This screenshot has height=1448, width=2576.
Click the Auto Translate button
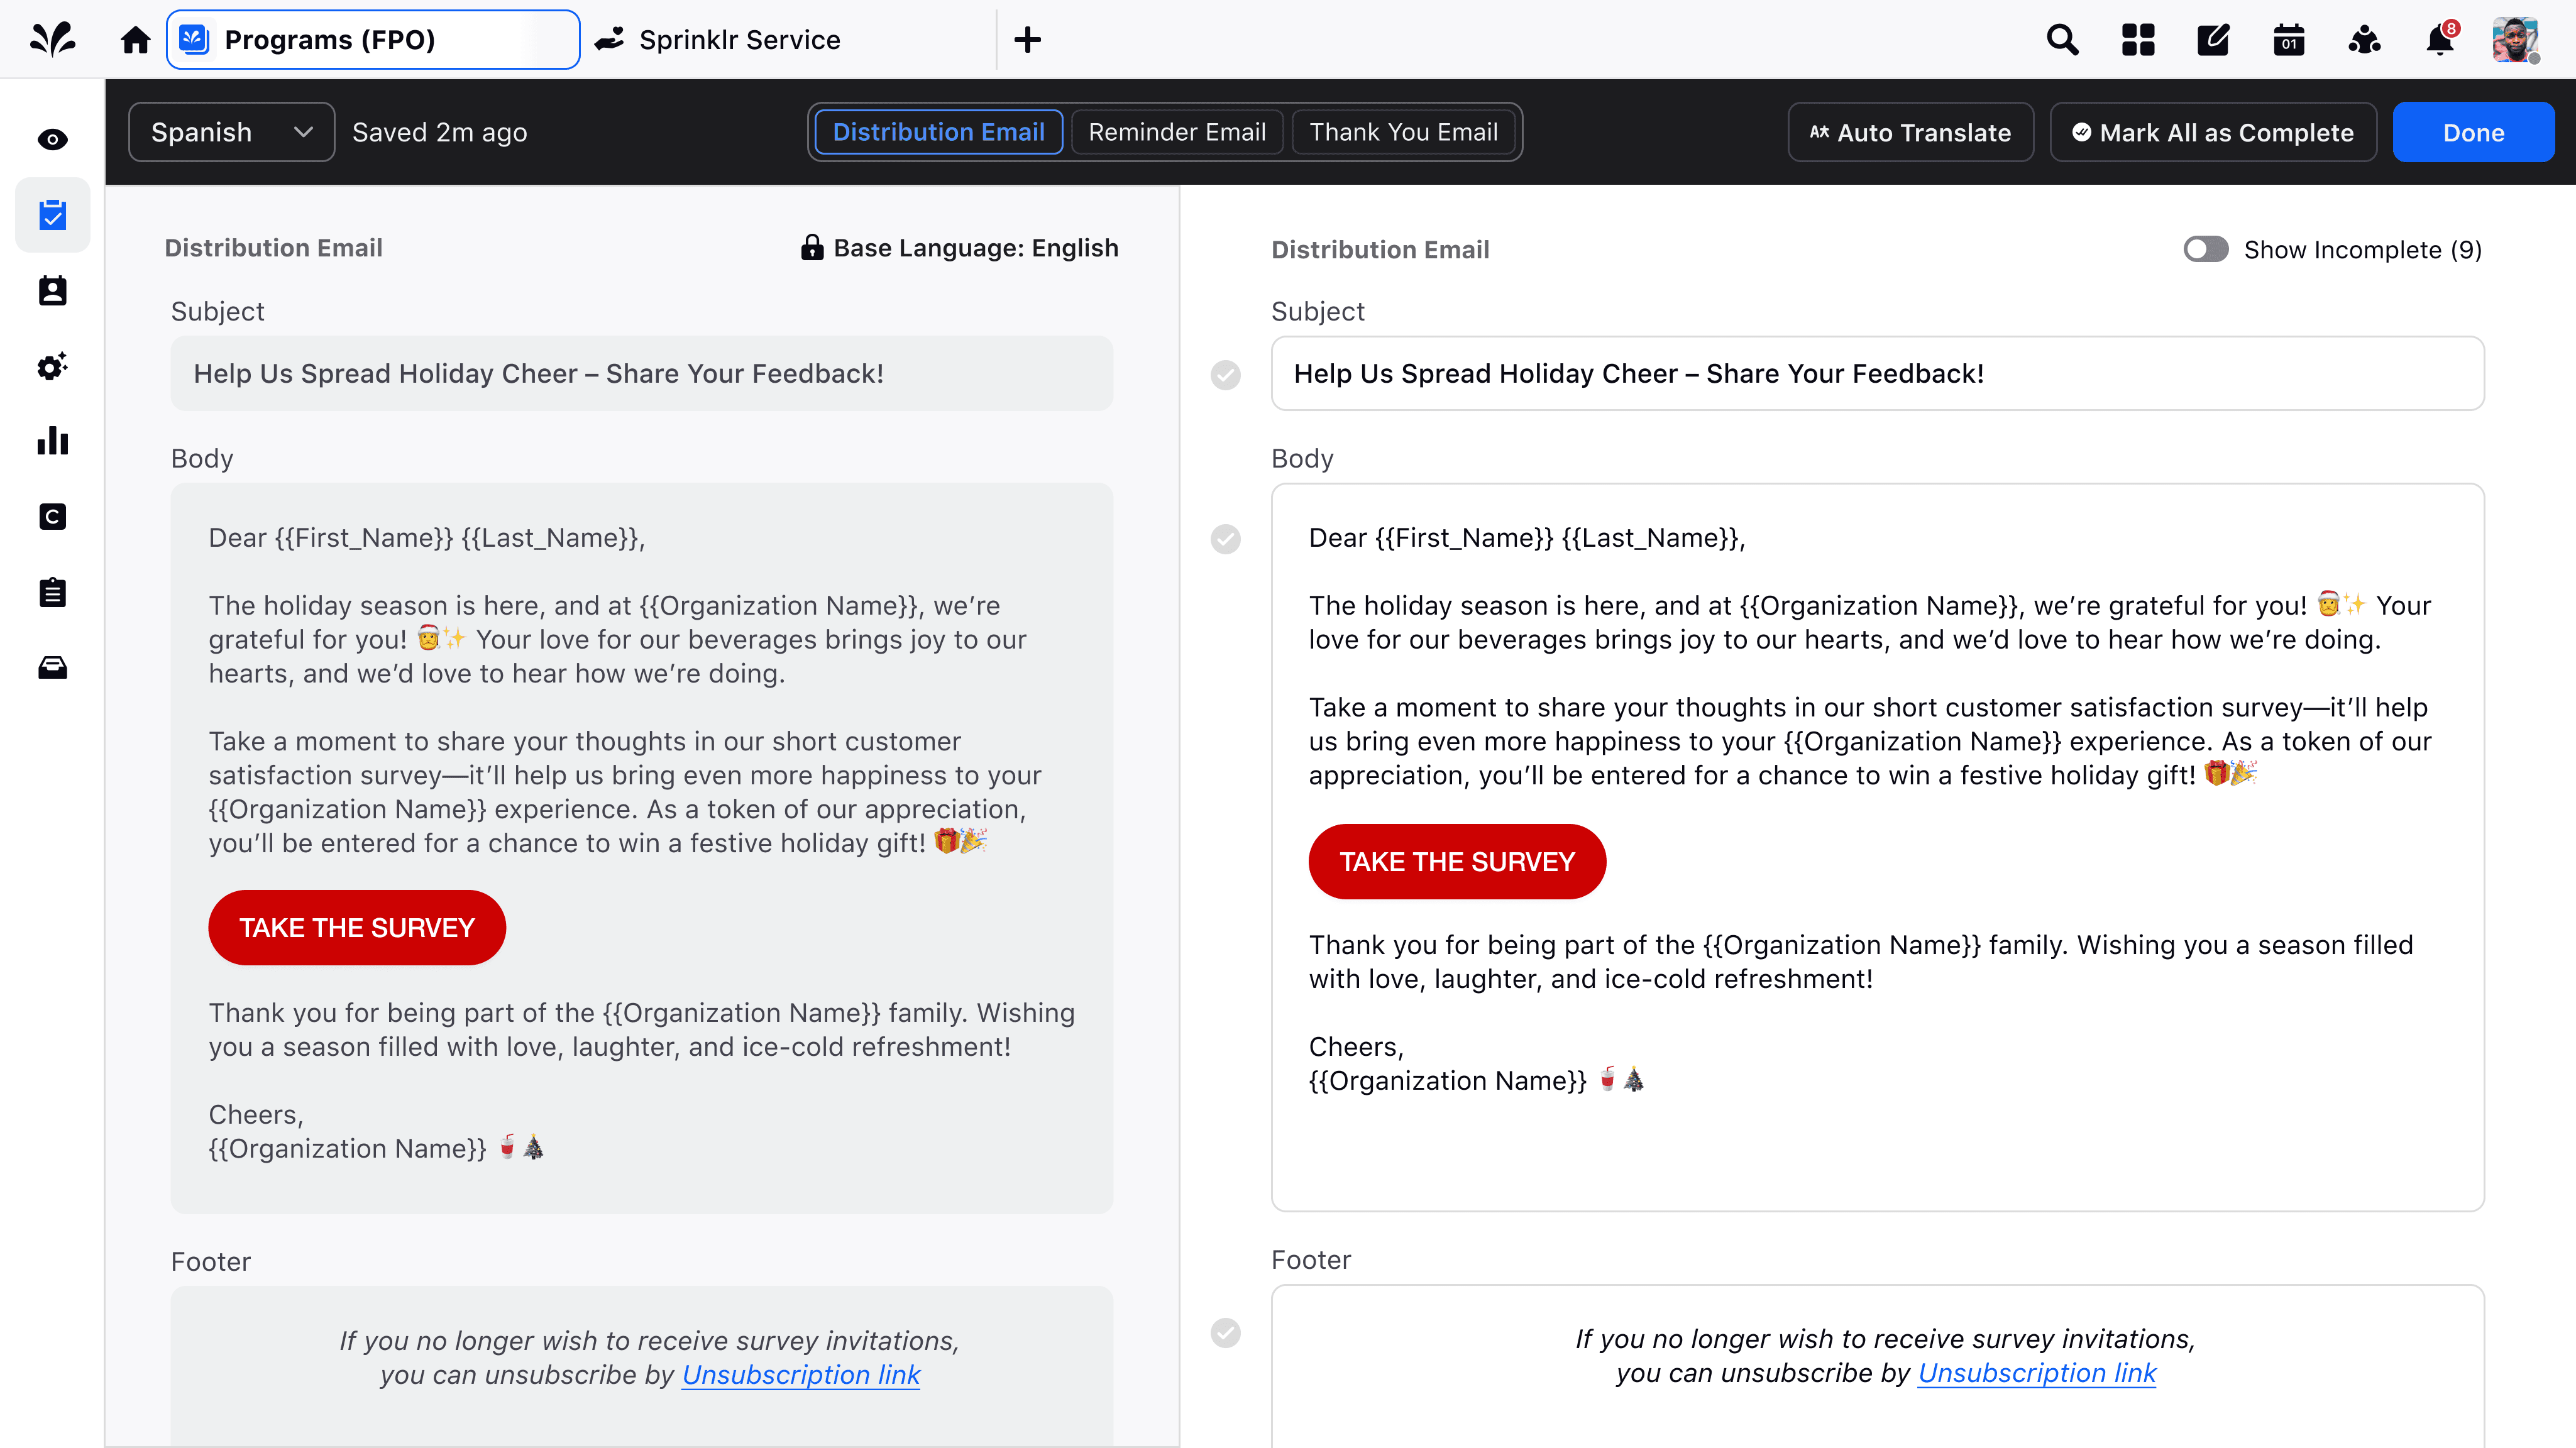click(1910, 132)
